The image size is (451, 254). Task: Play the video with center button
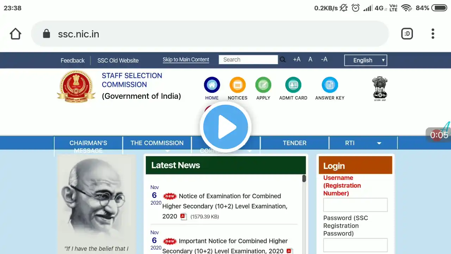(x=225, y=127)
